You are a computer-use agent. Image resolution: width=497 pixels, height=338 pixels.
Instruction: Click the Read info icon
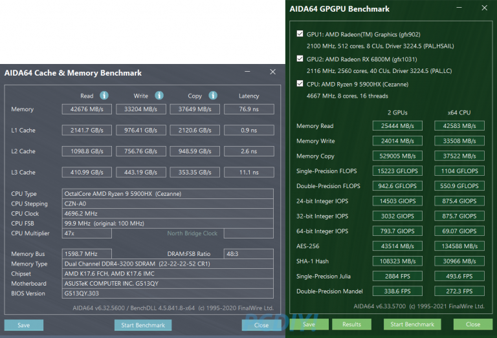pyautogui.click(x=104, y=95)
